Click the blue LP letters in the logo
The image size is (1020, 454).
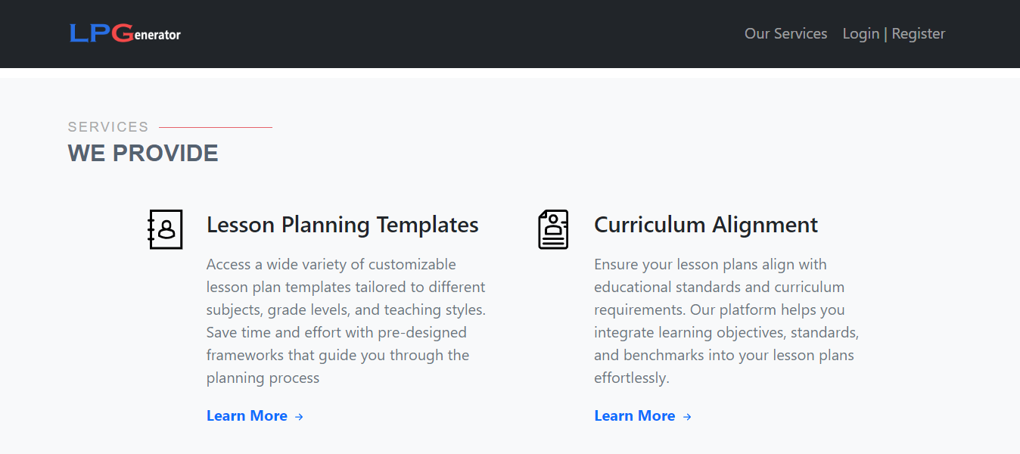[89, 33]
